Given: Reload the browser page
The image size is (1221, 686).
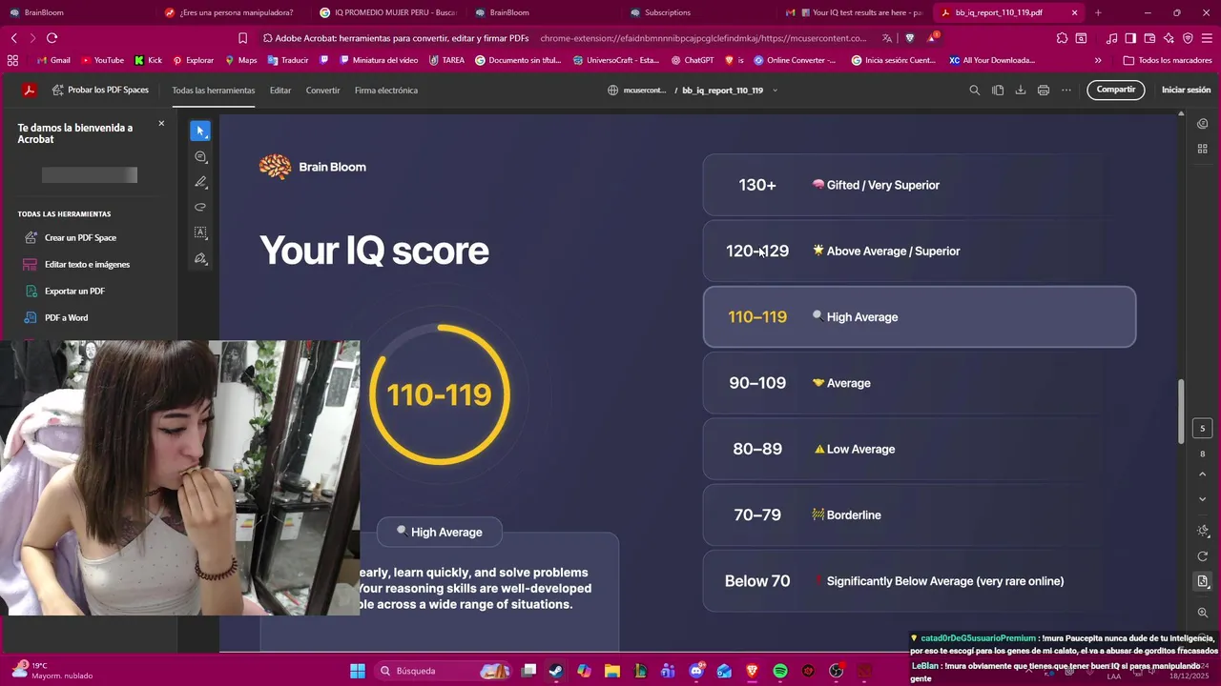Looking at the screenshot, I should (x=52, y=38).
